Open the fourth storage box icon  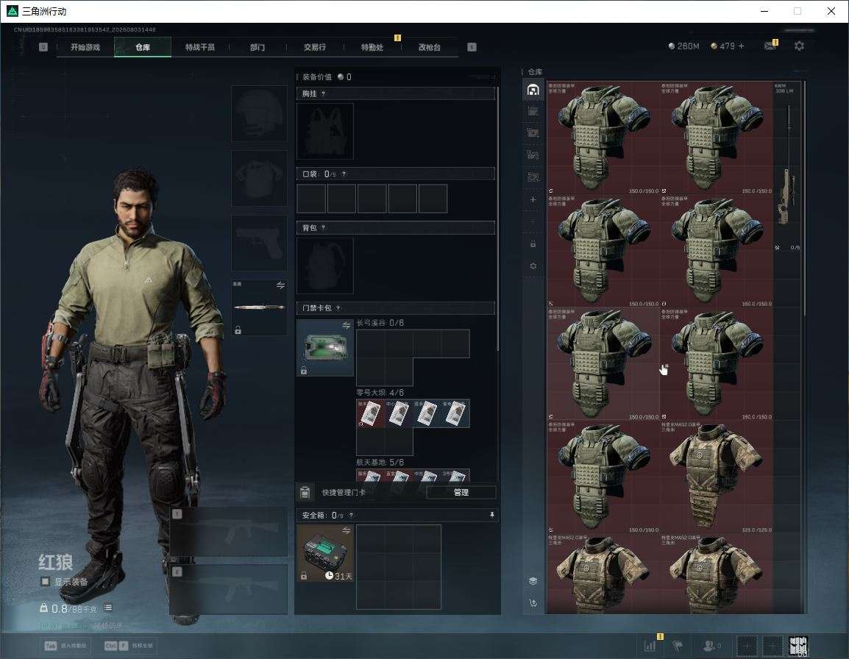point(533,155)
